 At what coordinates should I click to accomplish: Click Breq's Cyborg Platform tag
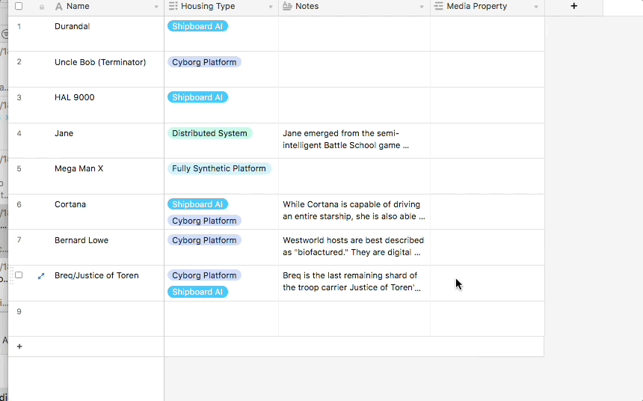pyautogui.click(x=204, y=275)
